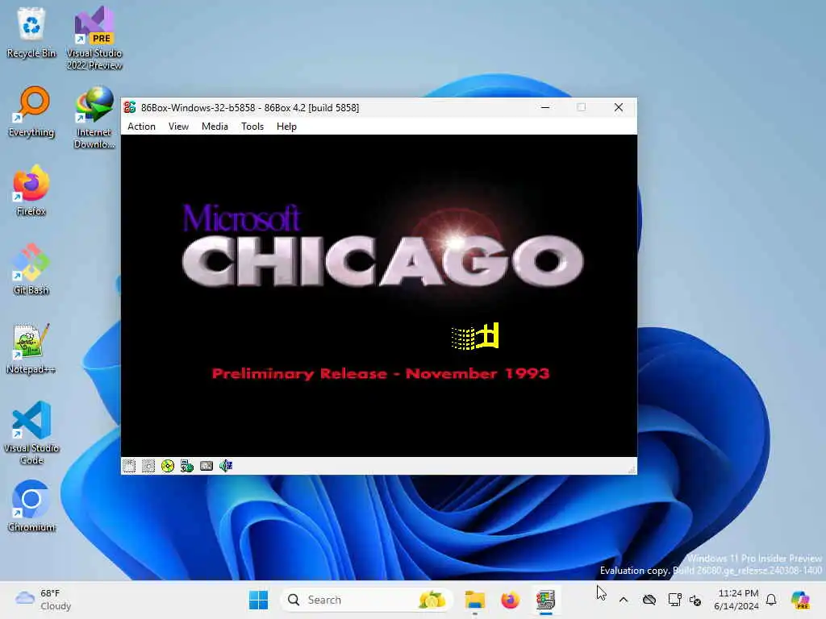Minimize the 86Box window
Image resolution: width=826 pixels, height=619 pixels.
(x=545, y=107)
